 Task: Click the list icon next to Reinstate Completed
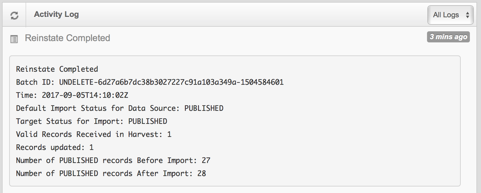(x=14, y=39)
